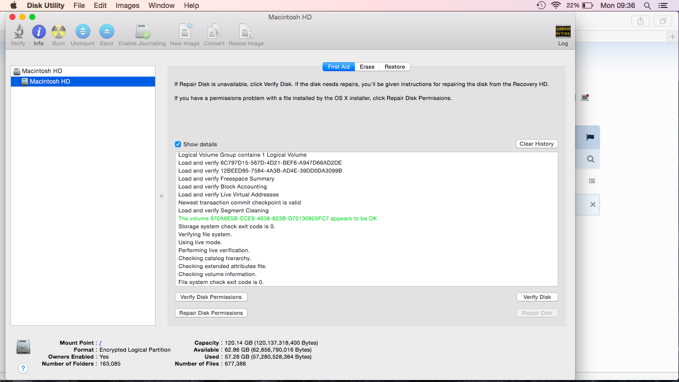Click the Repair Disk button

tap(537, 313)
